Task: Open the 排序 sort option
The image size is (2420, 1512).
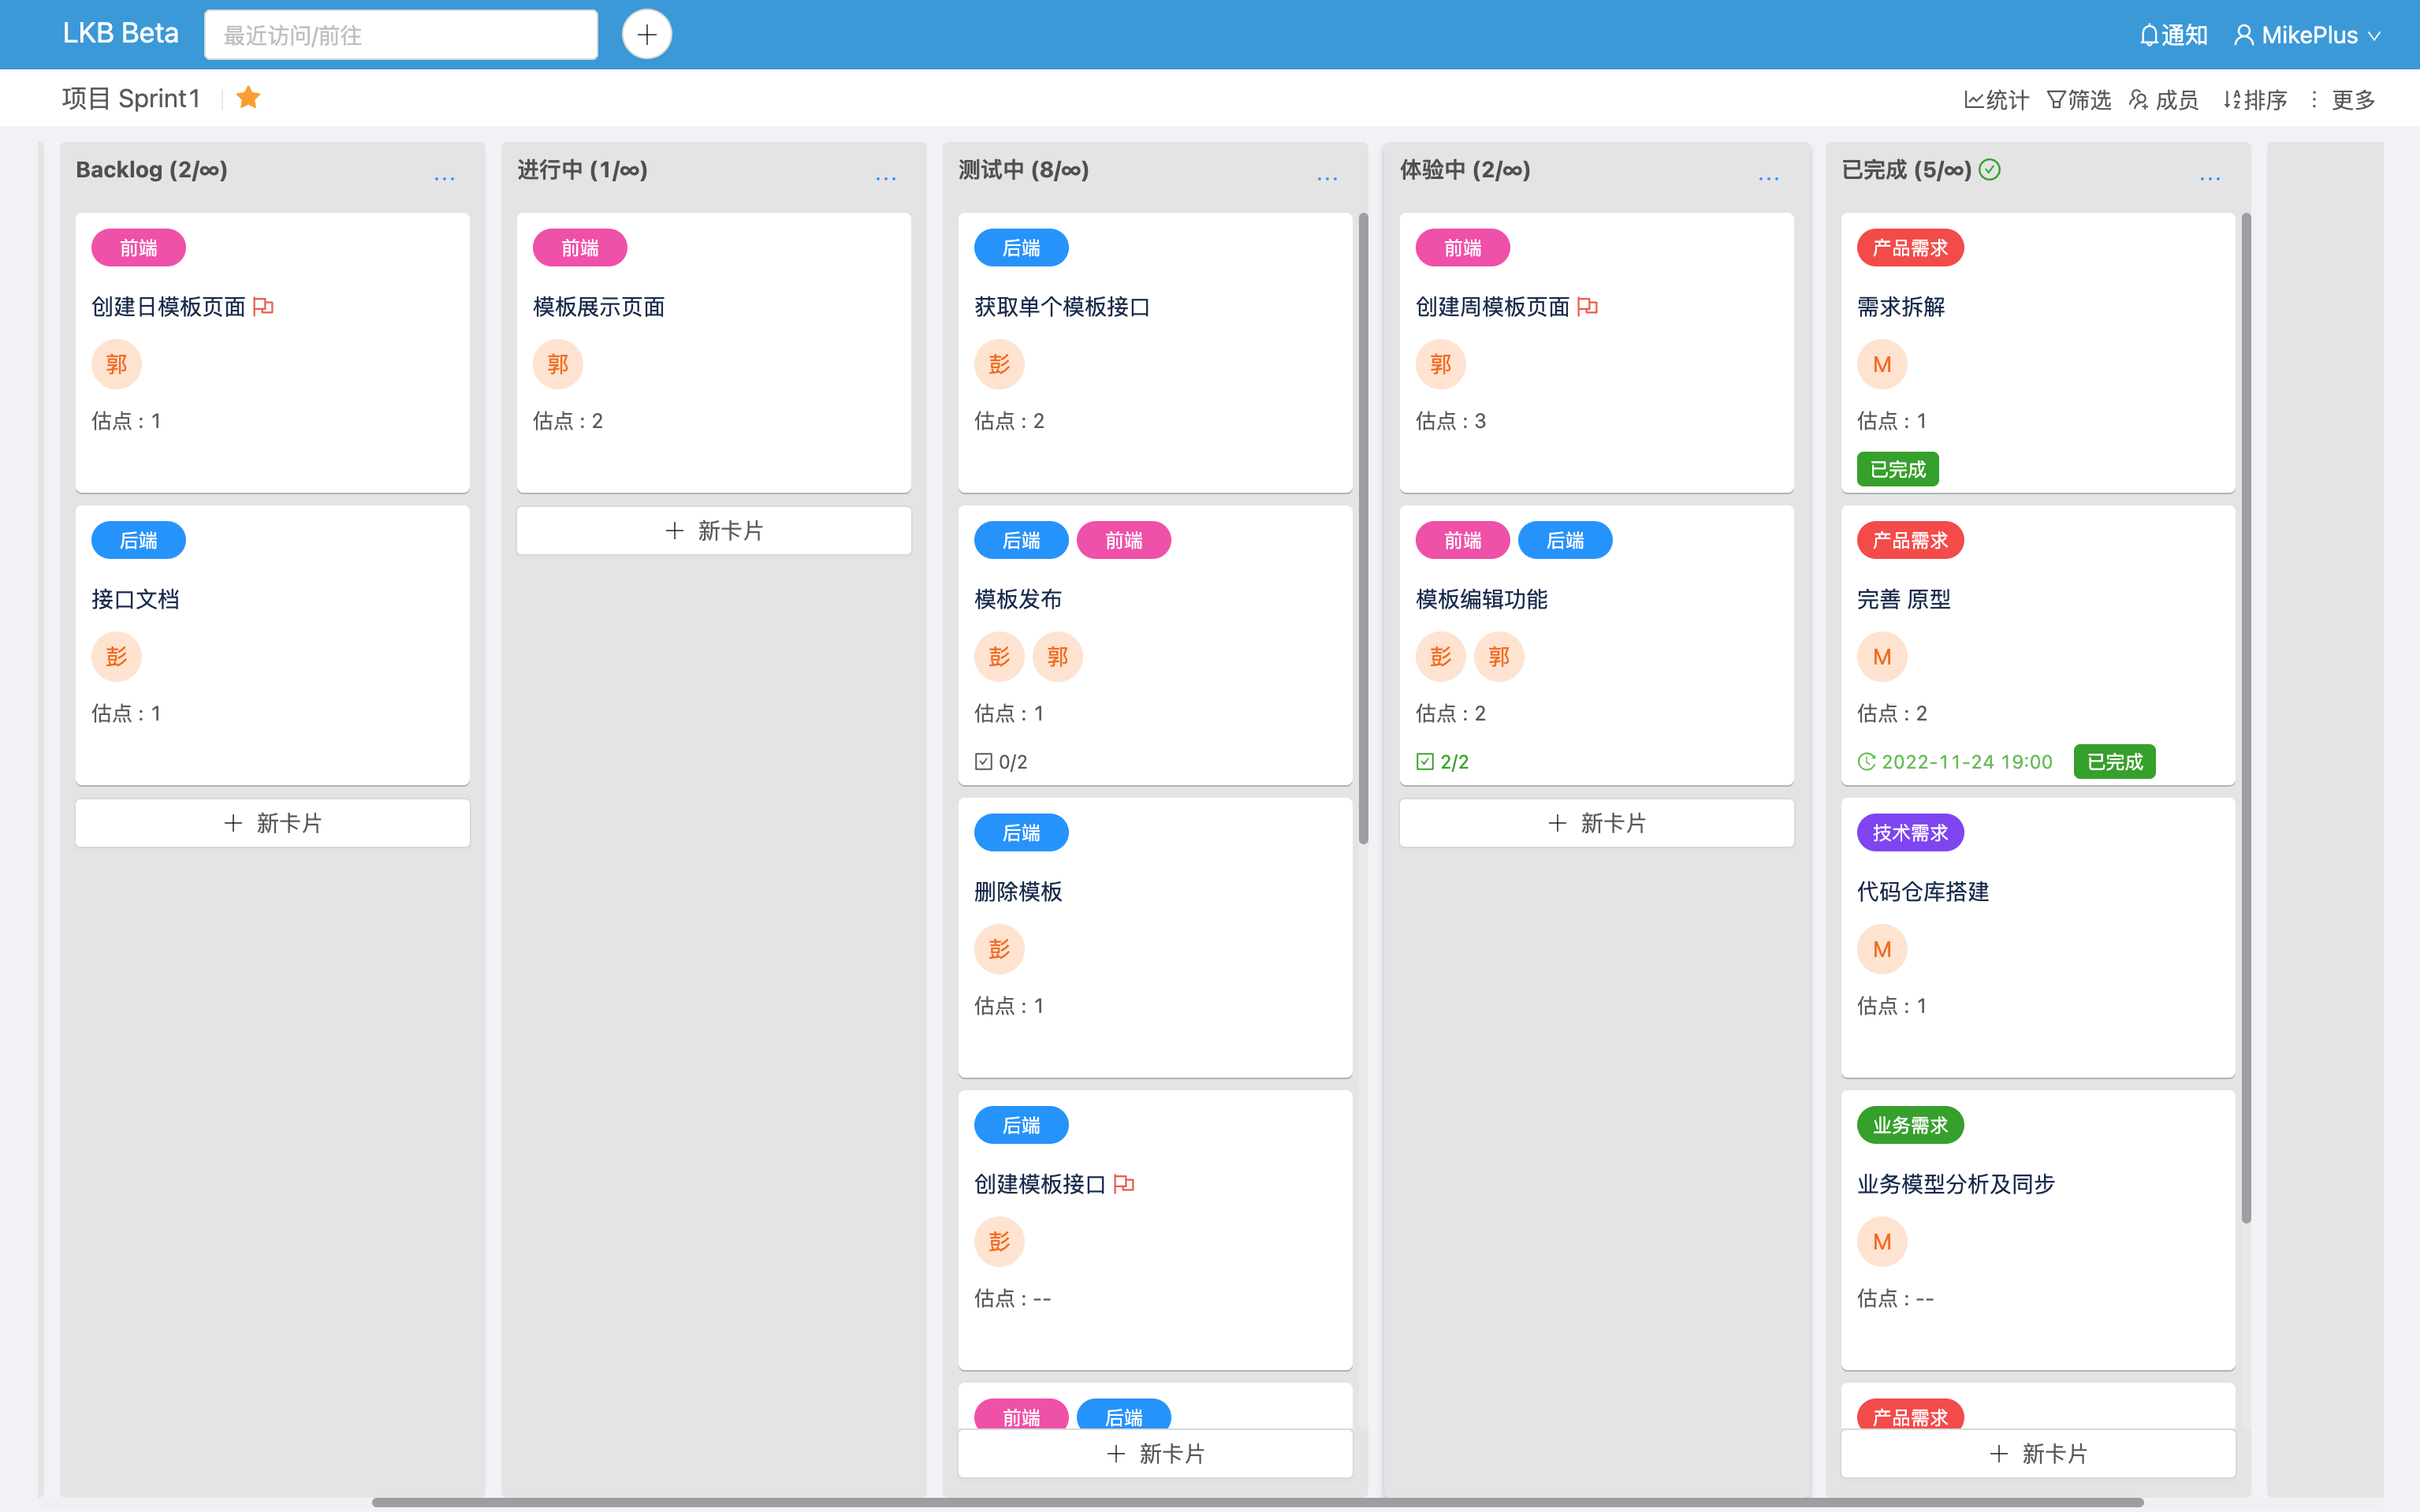Action: click(2255, 99)
